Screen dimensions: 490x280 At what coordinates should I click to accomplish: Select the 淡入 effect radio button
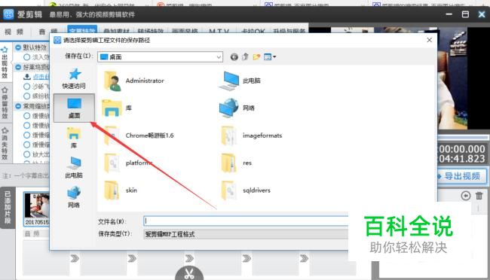click(x=27, y=57)
